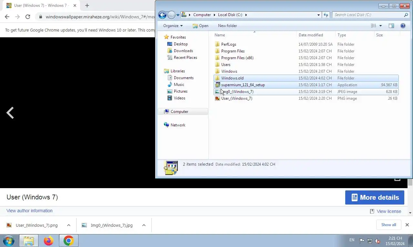Create a New folder
Viewport: 413px width, 247px height.
coord(227,26)
